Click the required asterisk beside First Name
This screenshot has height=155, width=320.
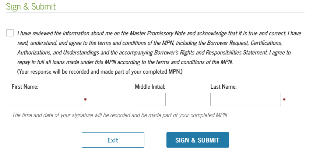pyautogui.click(x=85, y=100)
